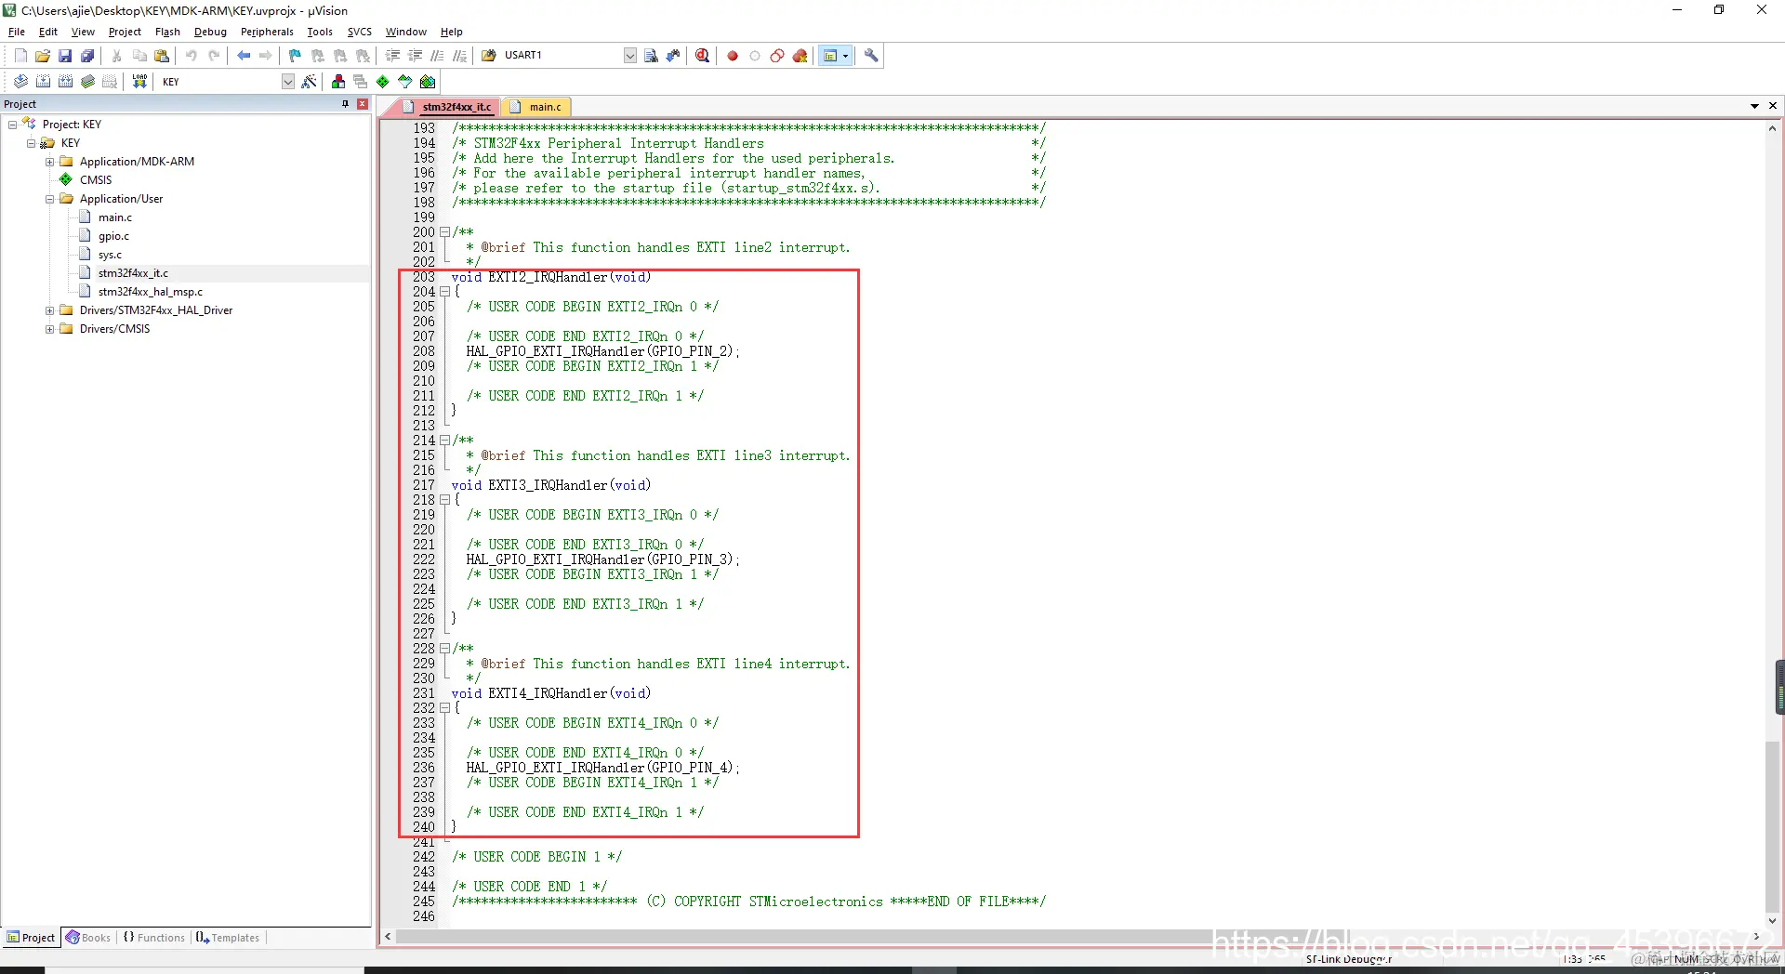Collapse the EXTI3_IRQHandler function body at line 218
This screenshot has width=1785, height=974.
coord(444,500)
